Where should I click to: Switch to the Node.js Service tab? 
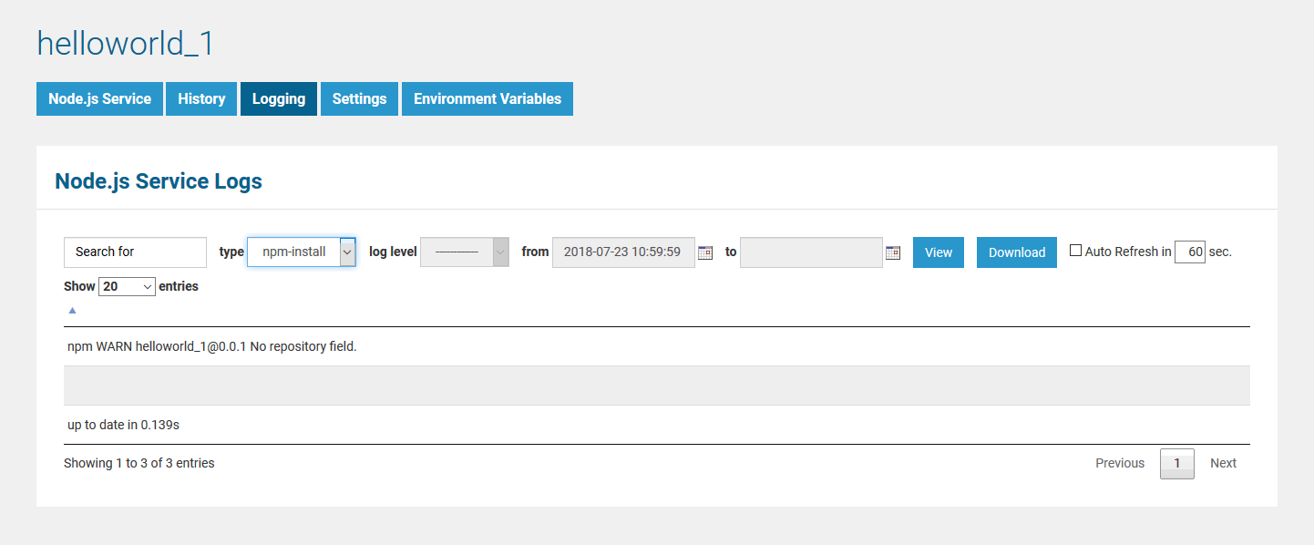point(99,98)
